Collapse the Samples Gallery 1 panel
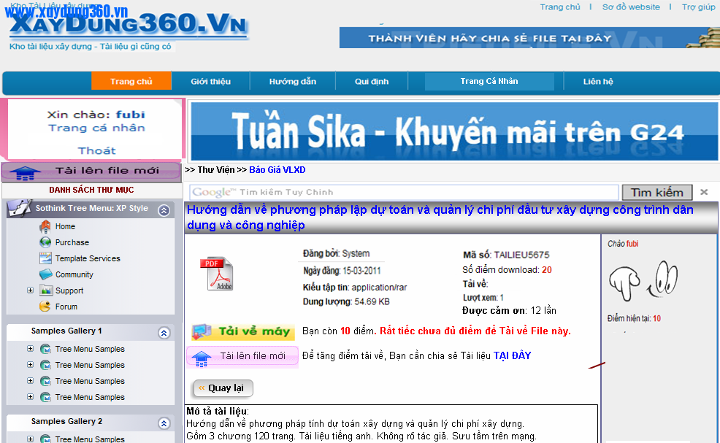The height and width of the screenshot is (443, 720). (164, 333)
